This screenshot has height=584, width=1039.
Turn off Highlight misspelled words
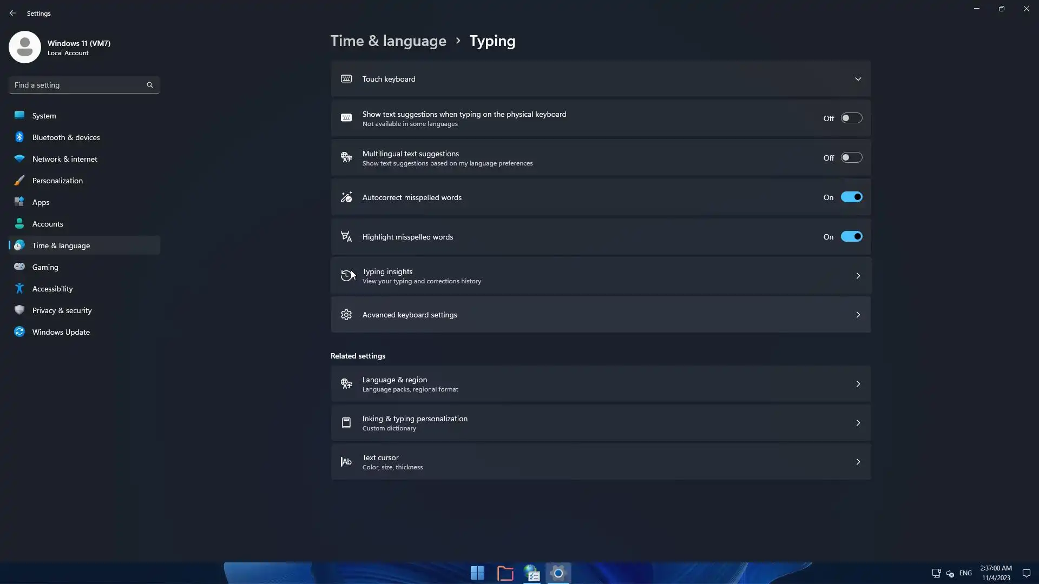pos(851,237)
